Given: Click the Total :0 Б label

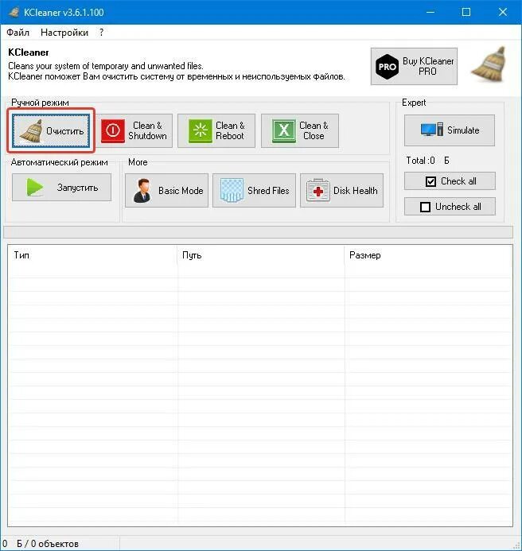Looking at the screenshot, I should (x=428, y=161).
